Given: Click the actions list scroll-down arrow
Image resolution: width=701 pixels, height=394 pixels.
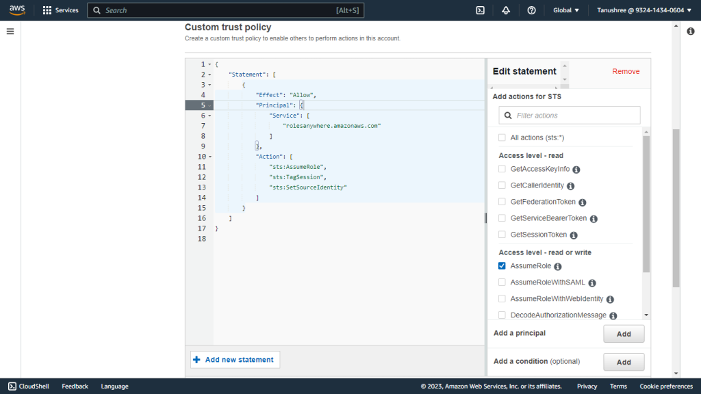Looking at the screenshot, I should coord(646,315).
